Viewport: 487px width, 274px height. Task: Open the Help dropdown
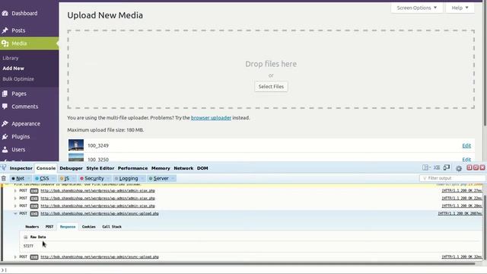[x=460, y=8]
